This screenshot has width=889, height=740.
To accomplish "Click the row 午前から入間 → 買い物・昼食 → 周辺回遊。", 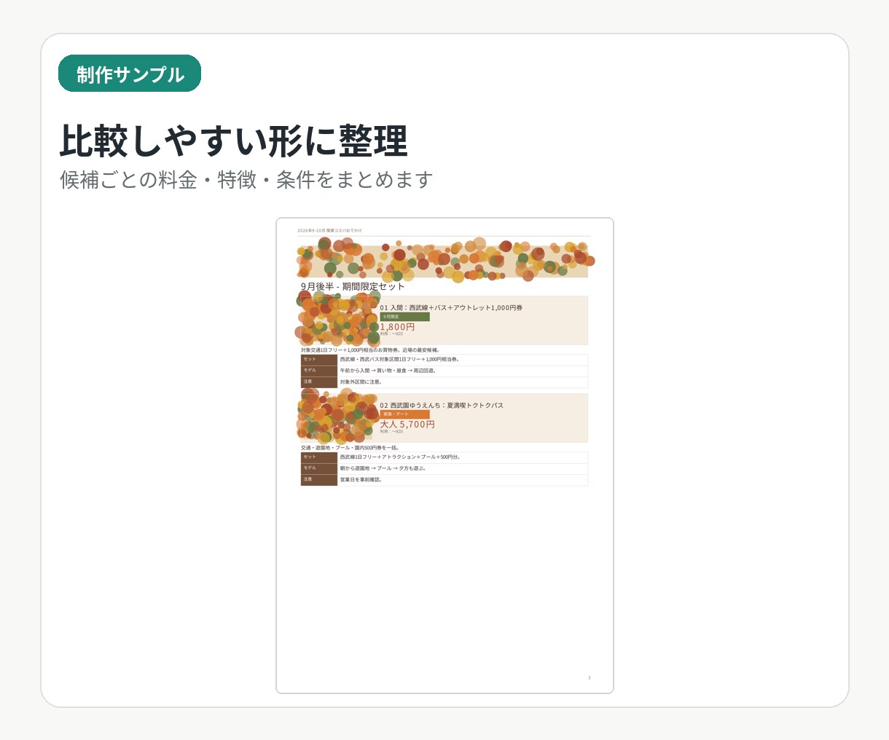I will [x=444, y=371].
